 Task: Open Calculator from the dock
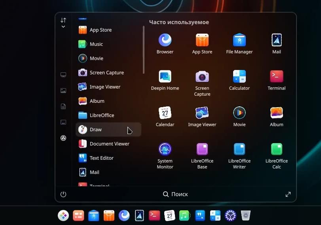(215, 216)
